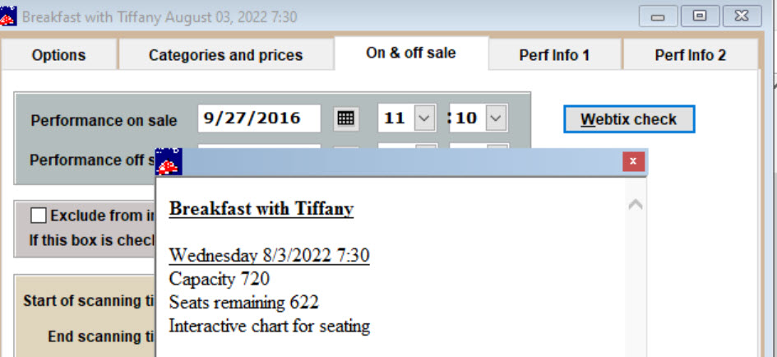Click the Webtix check button
The image size is (777, 357).
tap(629, 119)
